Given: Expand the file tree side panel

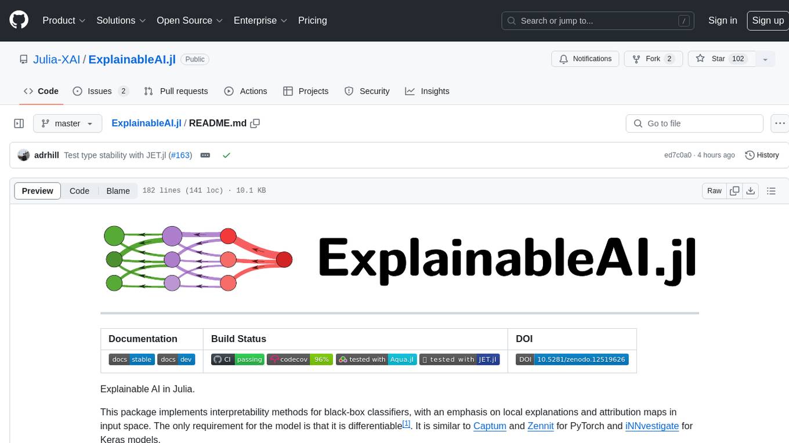Looking at the screenshot, I should (19, 124).
